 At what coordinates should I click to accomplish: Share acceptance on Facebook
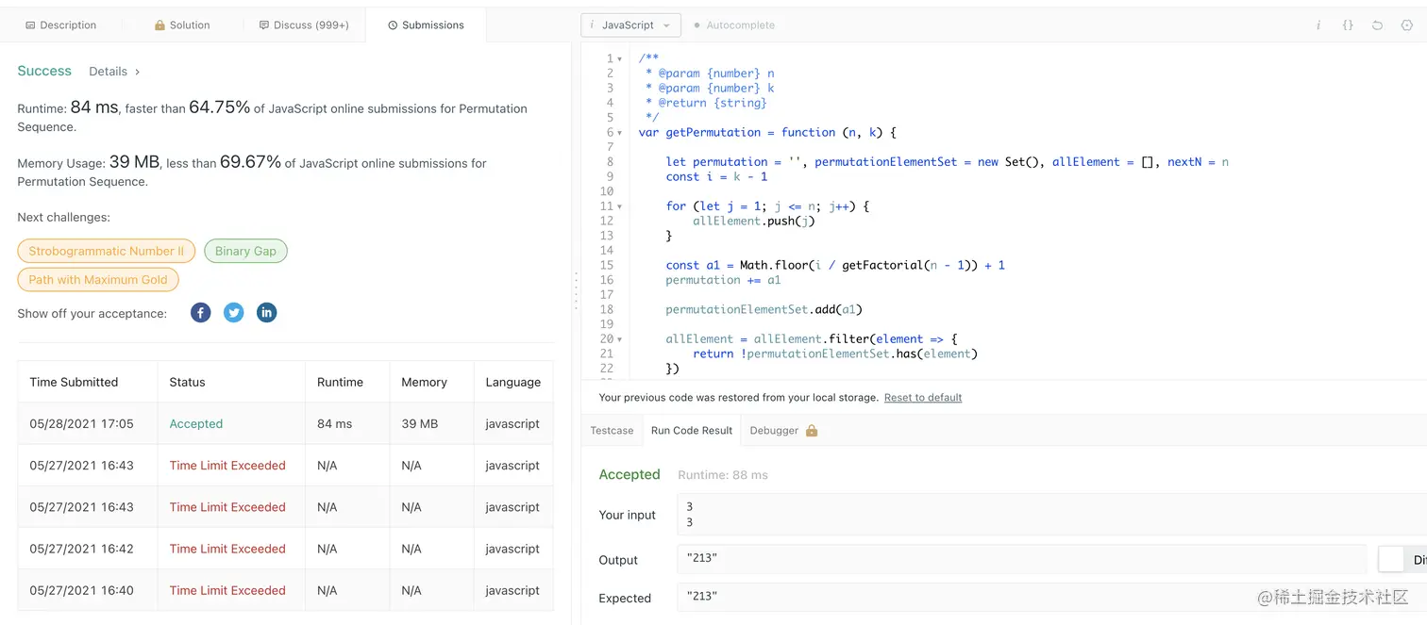[x=201, y=313]
